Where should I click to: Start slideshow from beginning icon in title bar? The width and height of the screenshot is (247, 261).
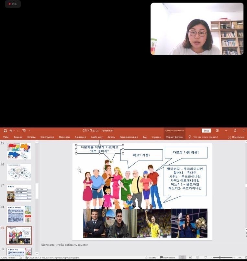tap(24, 131)
